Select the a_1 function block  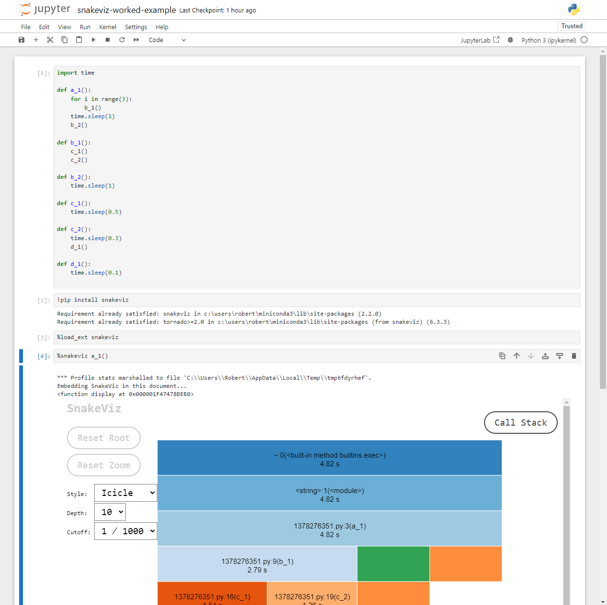click(x=330, y=528)
